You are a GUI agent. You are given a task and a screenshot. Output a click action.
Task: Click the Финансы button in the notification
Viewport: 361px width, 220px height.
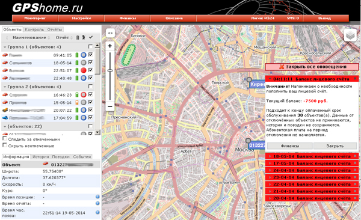point(289,146)
